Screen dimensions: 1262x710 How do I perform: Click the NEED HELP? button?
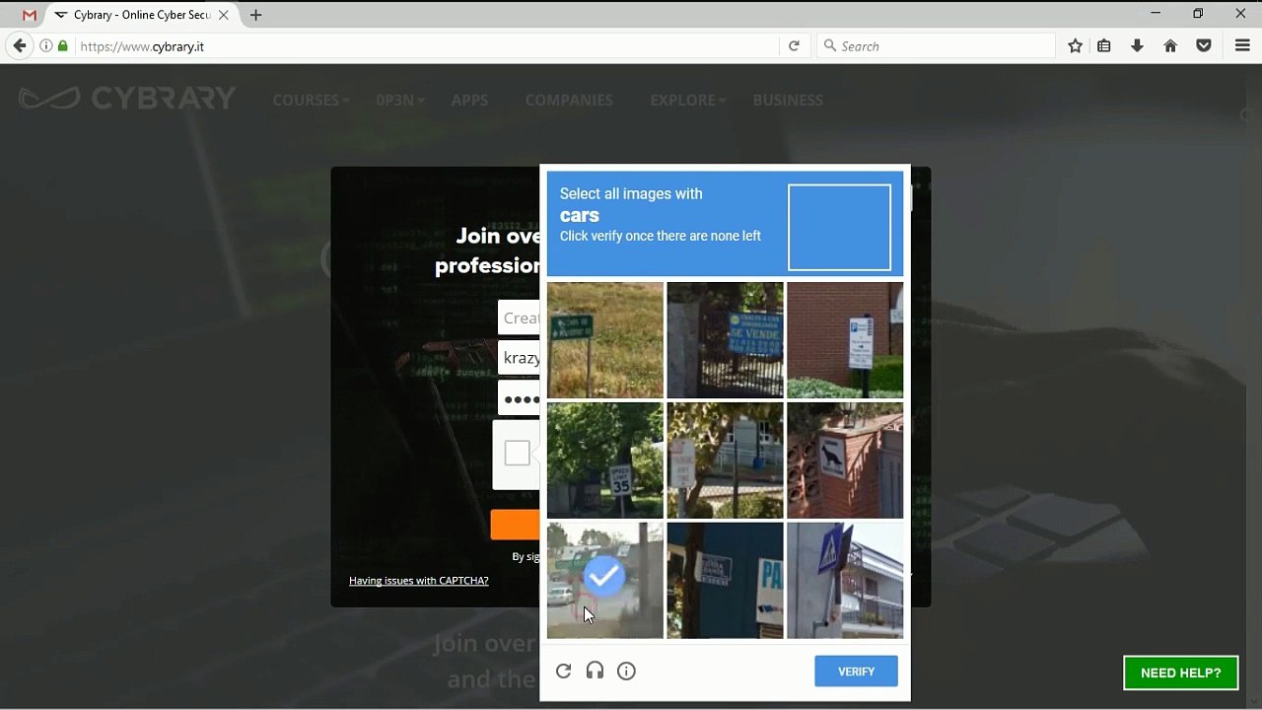coord(1180,673)
